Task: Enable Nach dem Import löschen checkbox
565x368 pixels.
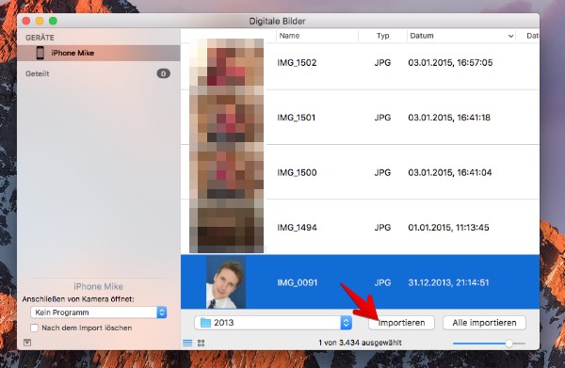Action: tap(34, 328)
